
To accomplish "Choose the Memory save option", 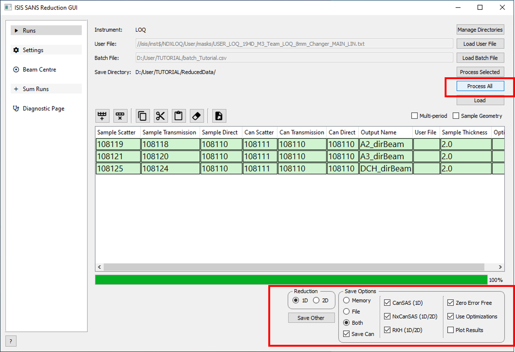I will pyautogui.click(x=346, y=300).
